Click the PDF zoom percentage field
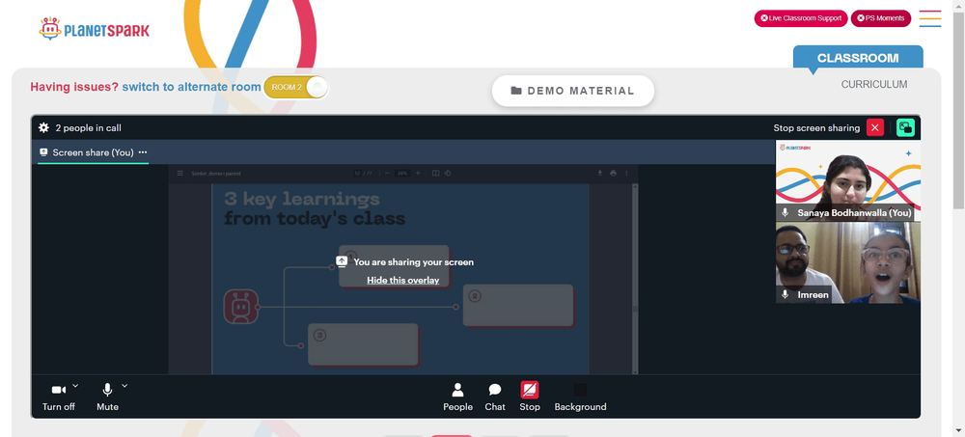This screenshot has height=437, width=965. click(x=402, y=174)
